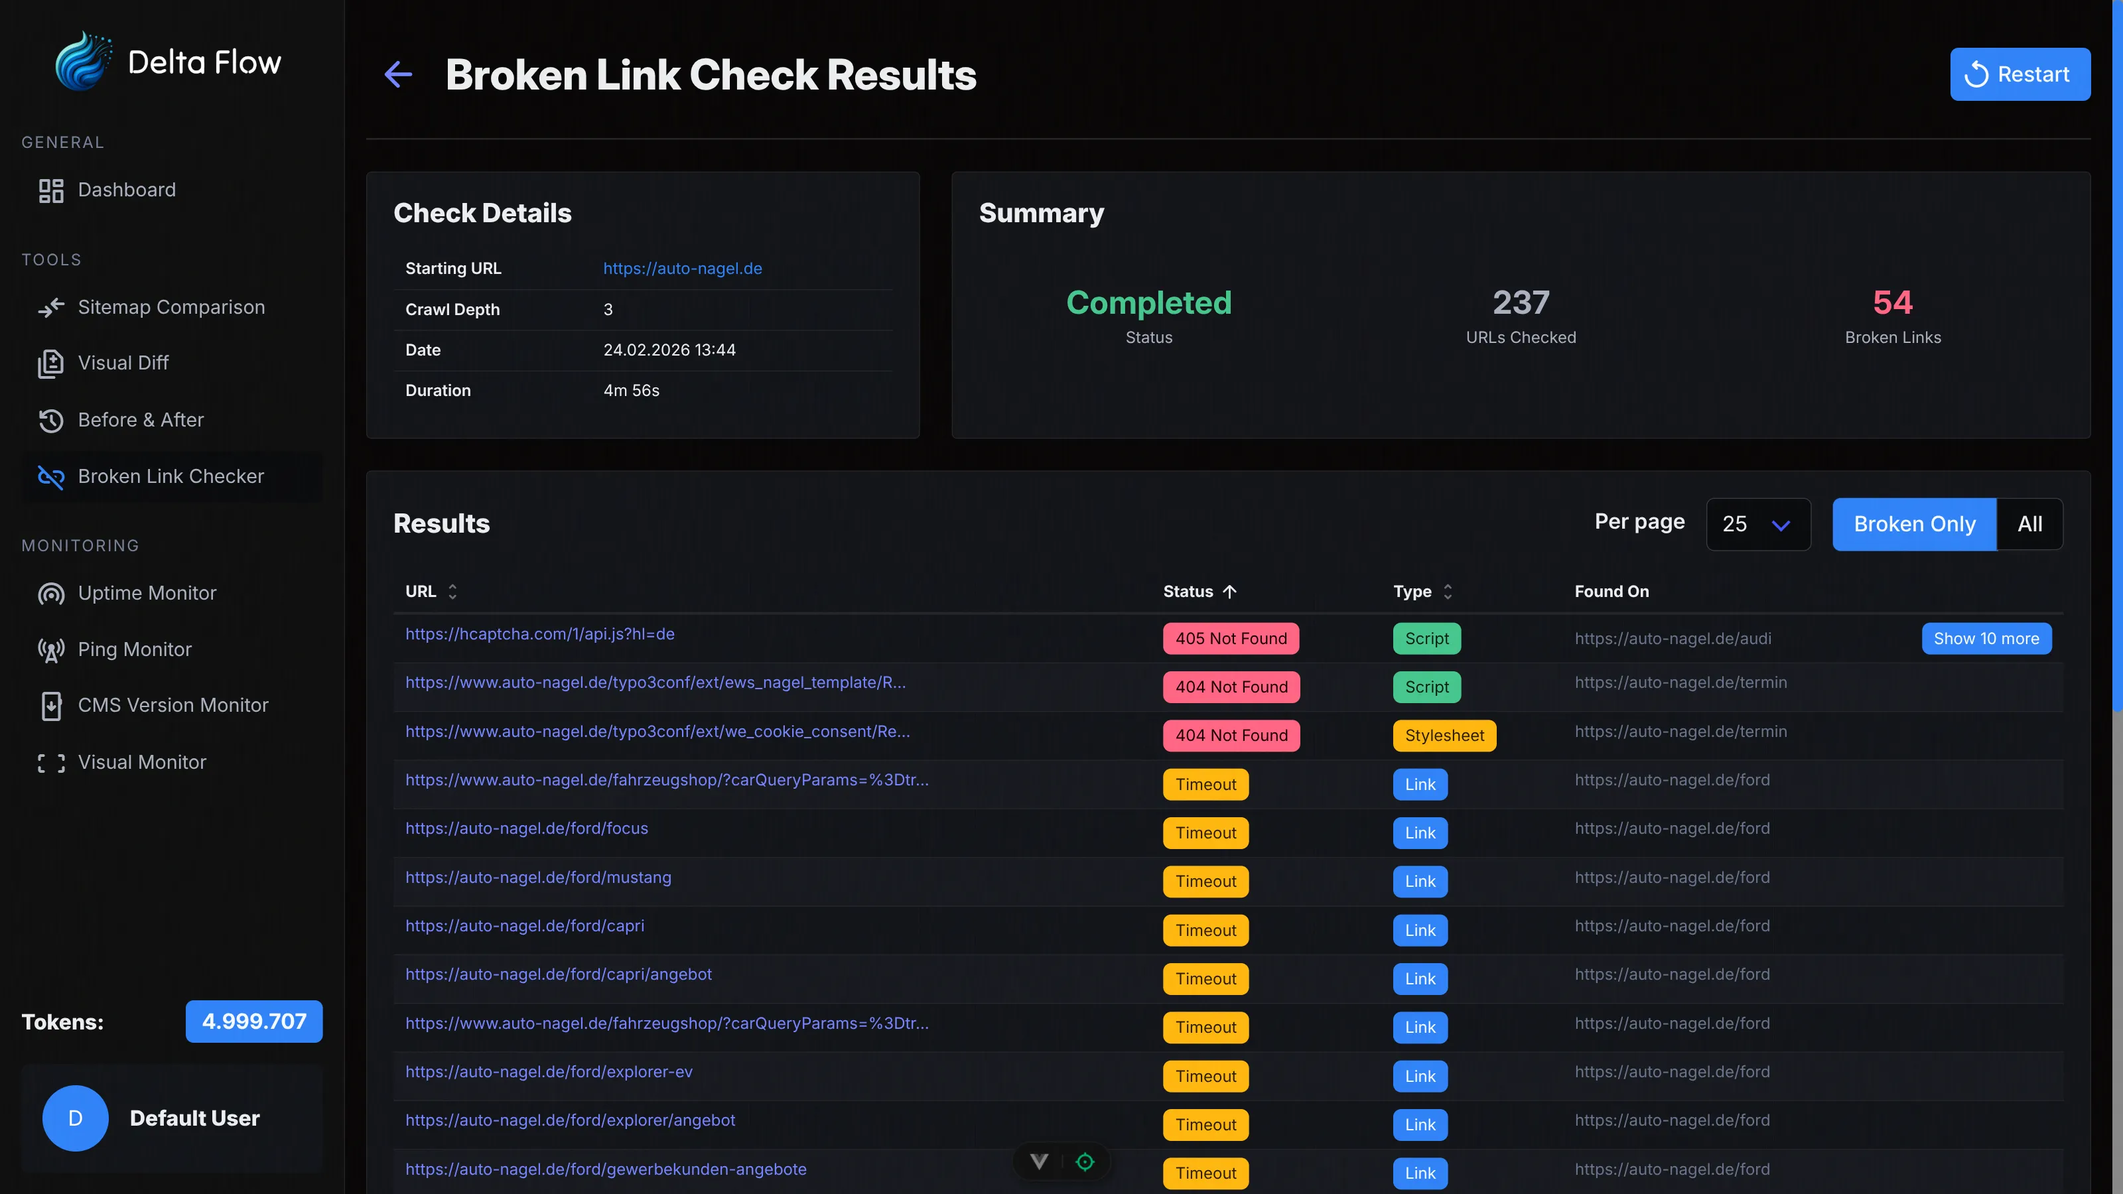
Task: Click the Uptime Monitor signal icon
Action: (x=51, y=593)
